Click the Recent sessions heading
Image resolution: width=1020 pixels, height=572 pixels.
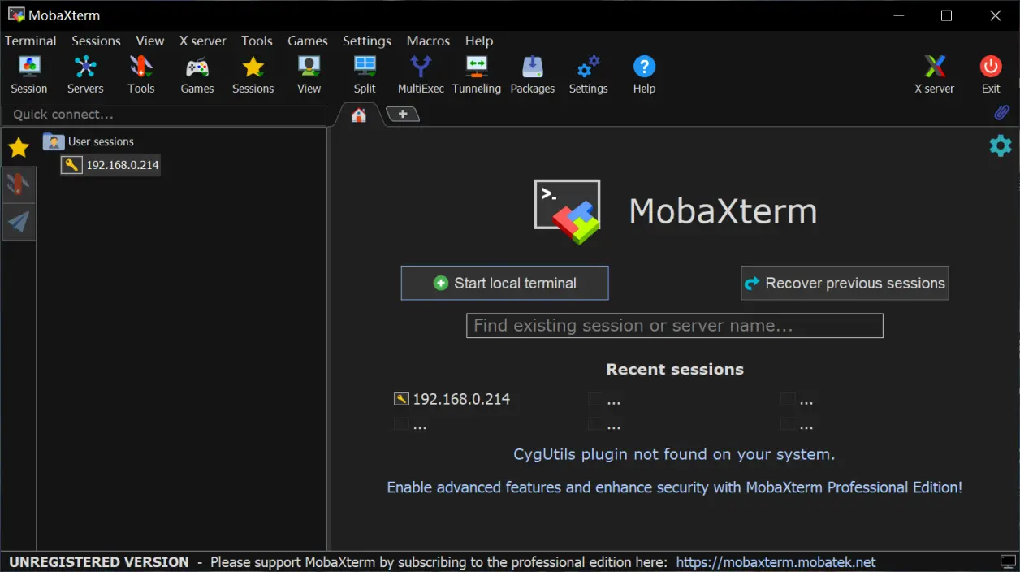[x=675, y=369]
